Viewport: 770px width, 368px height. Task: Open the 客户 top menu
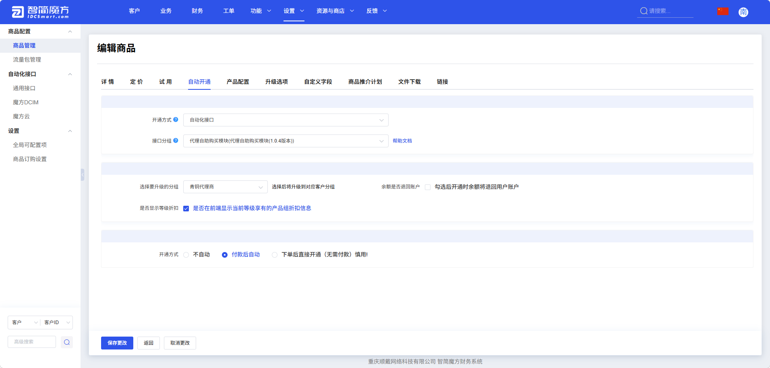click(135, 11)
